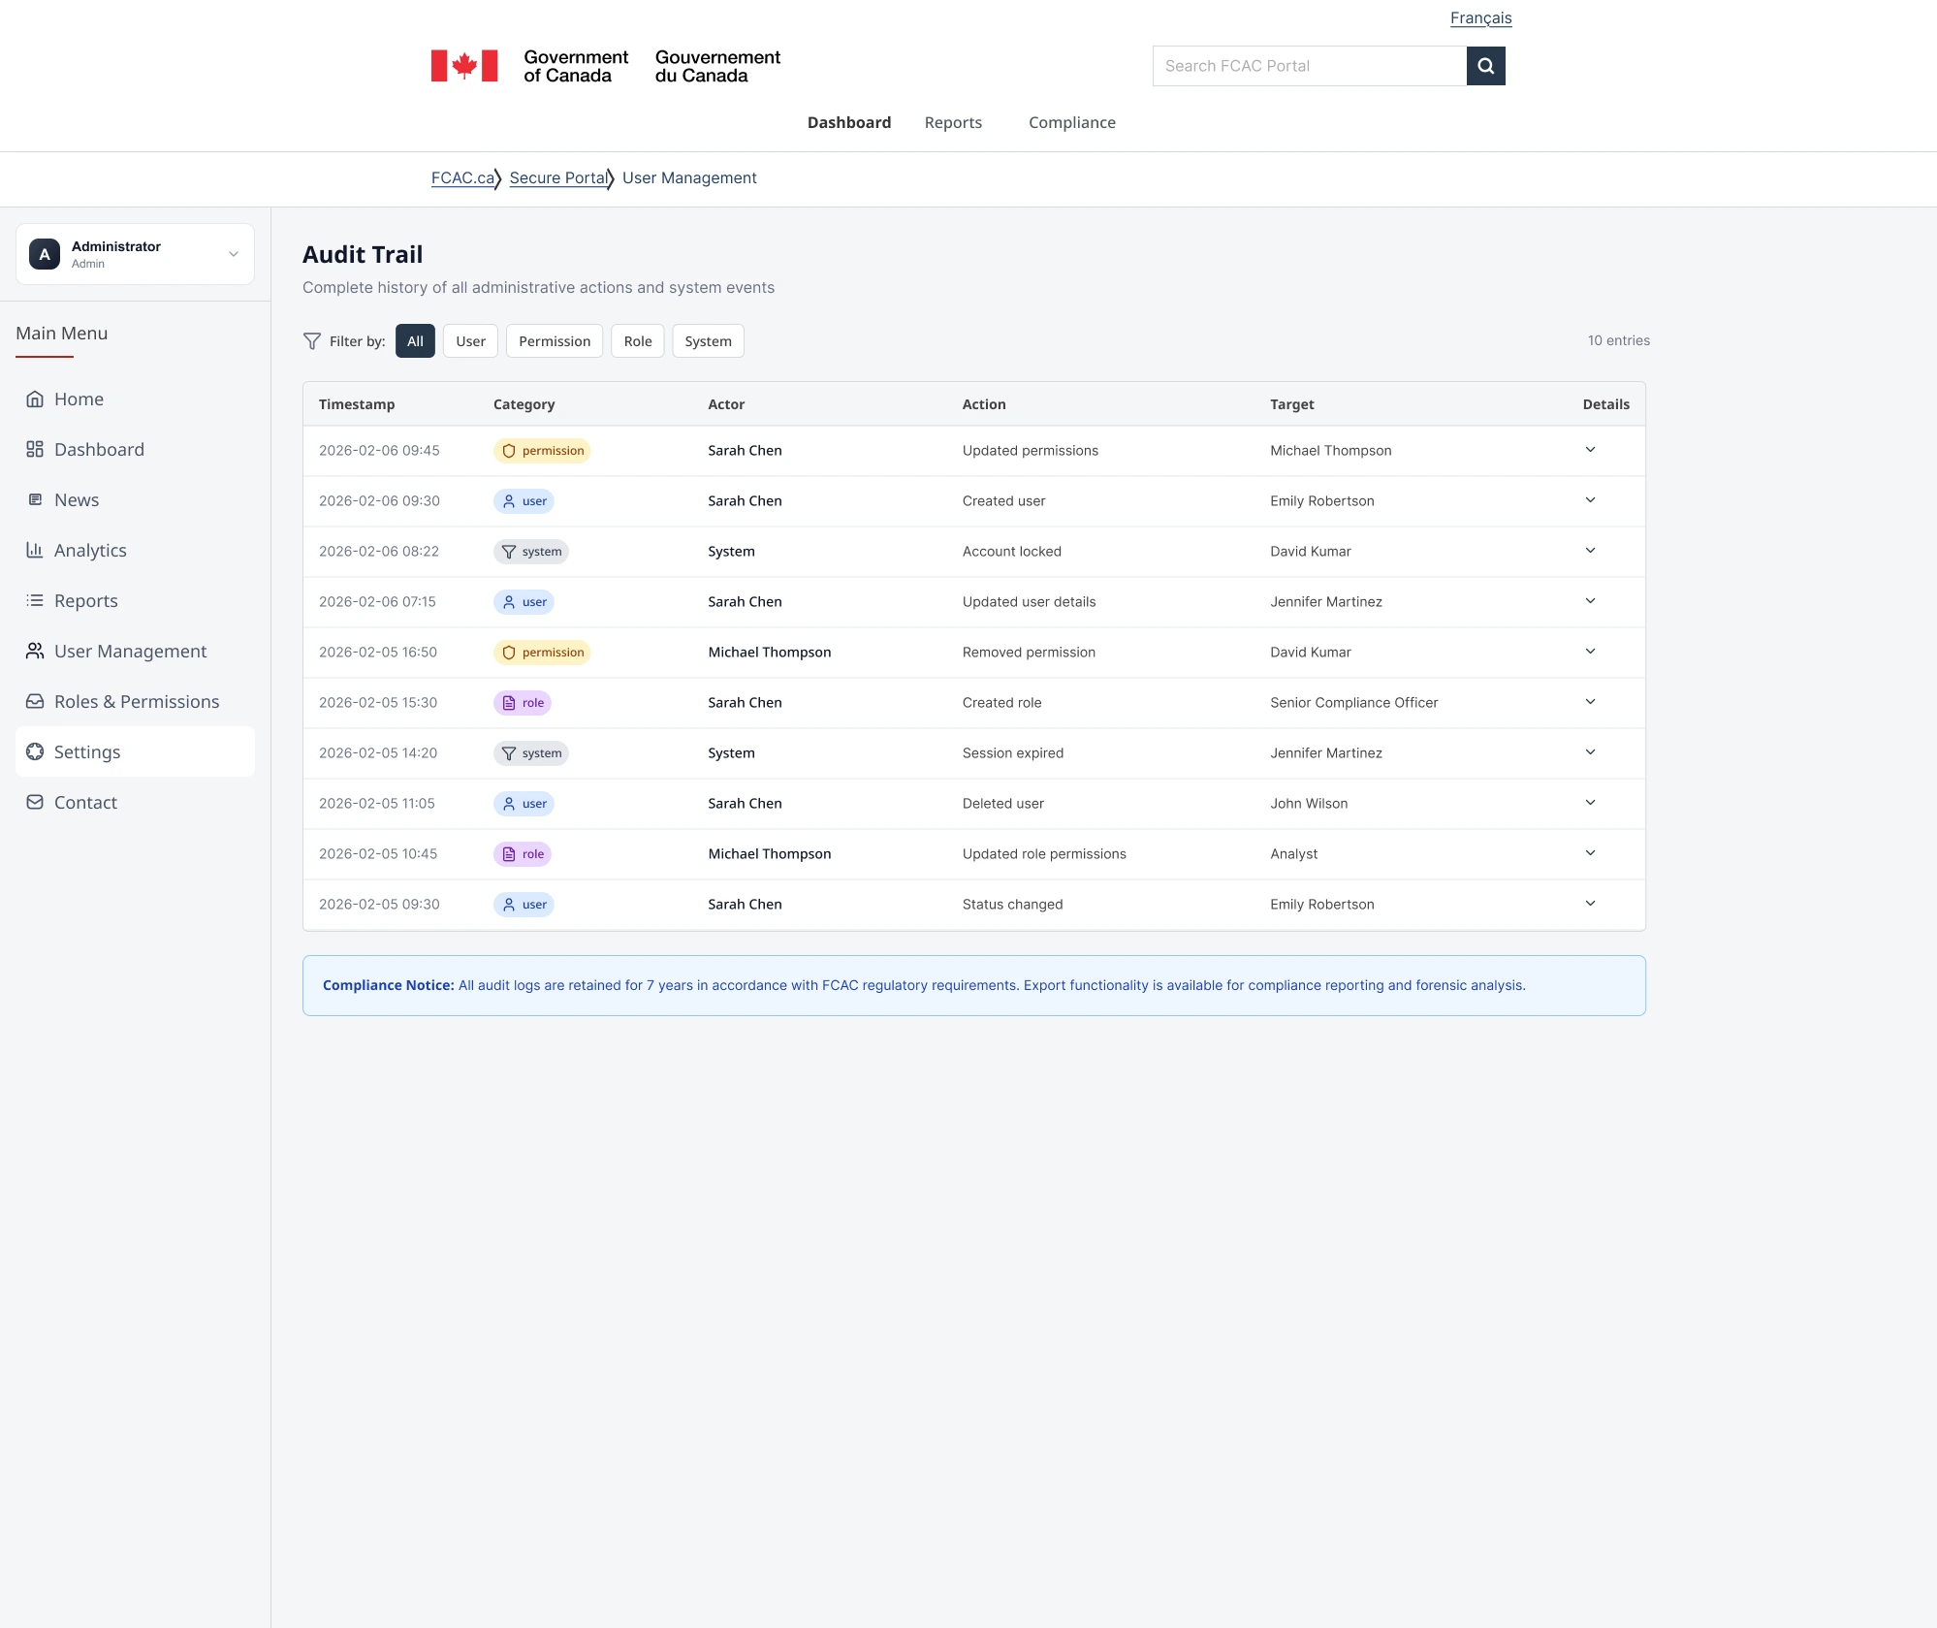The image size is (1937, 1628).
Task: Click the permission badge in 09:45 row
Action: click(542, 451)
